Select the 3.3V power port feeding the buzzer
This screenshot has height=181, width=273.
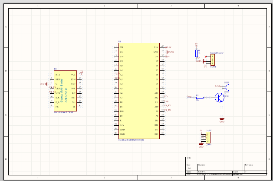(x=217, y=86)
